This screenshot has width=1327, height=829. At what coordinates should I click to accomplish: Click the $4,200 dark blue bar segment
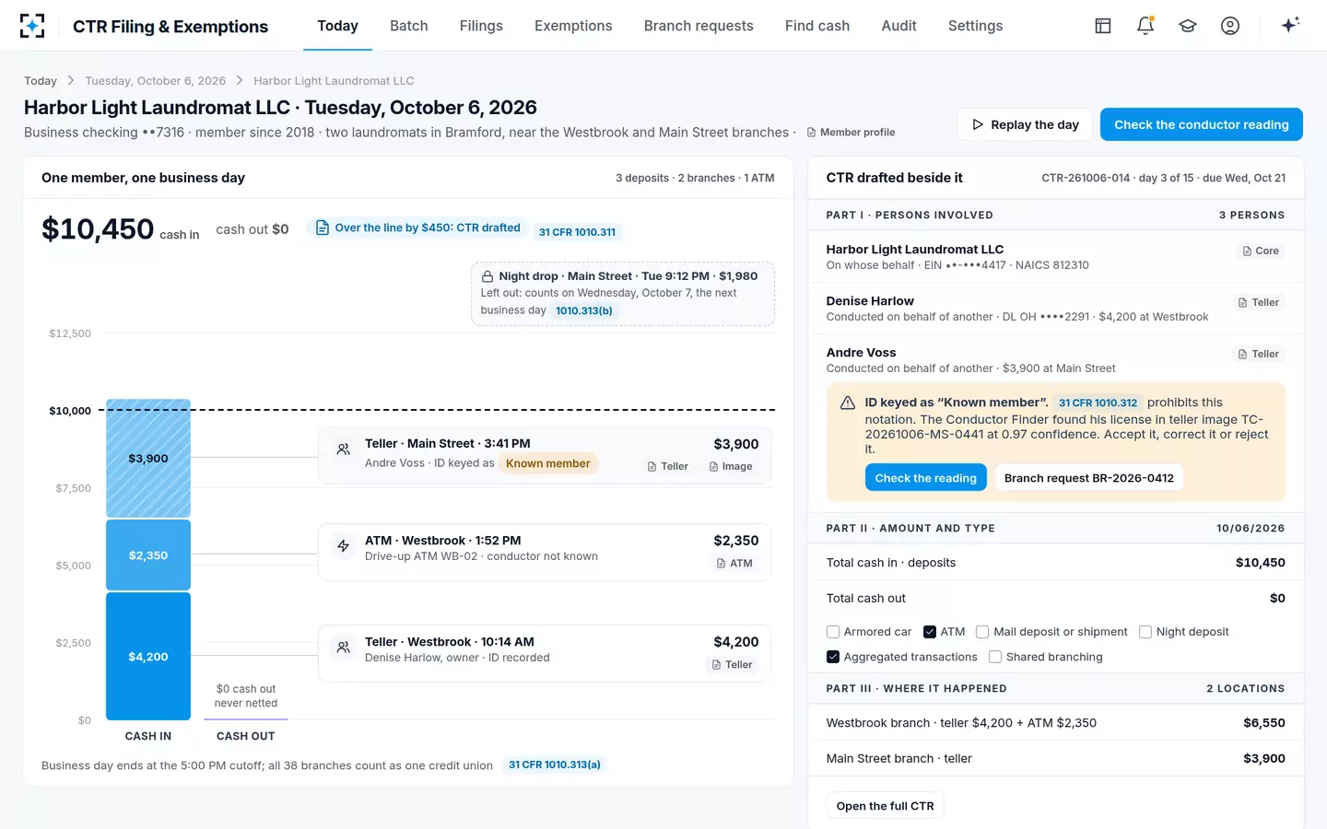(148, 656)
